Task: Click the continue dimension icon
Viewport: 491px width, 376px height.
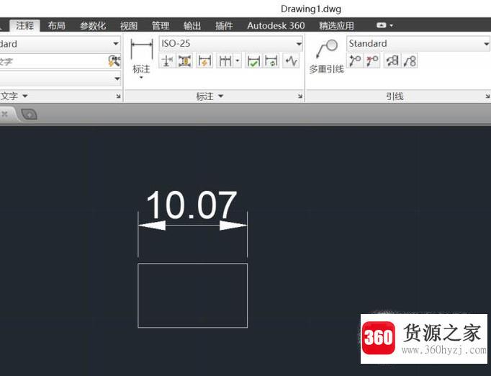Action: coord(225,61)
